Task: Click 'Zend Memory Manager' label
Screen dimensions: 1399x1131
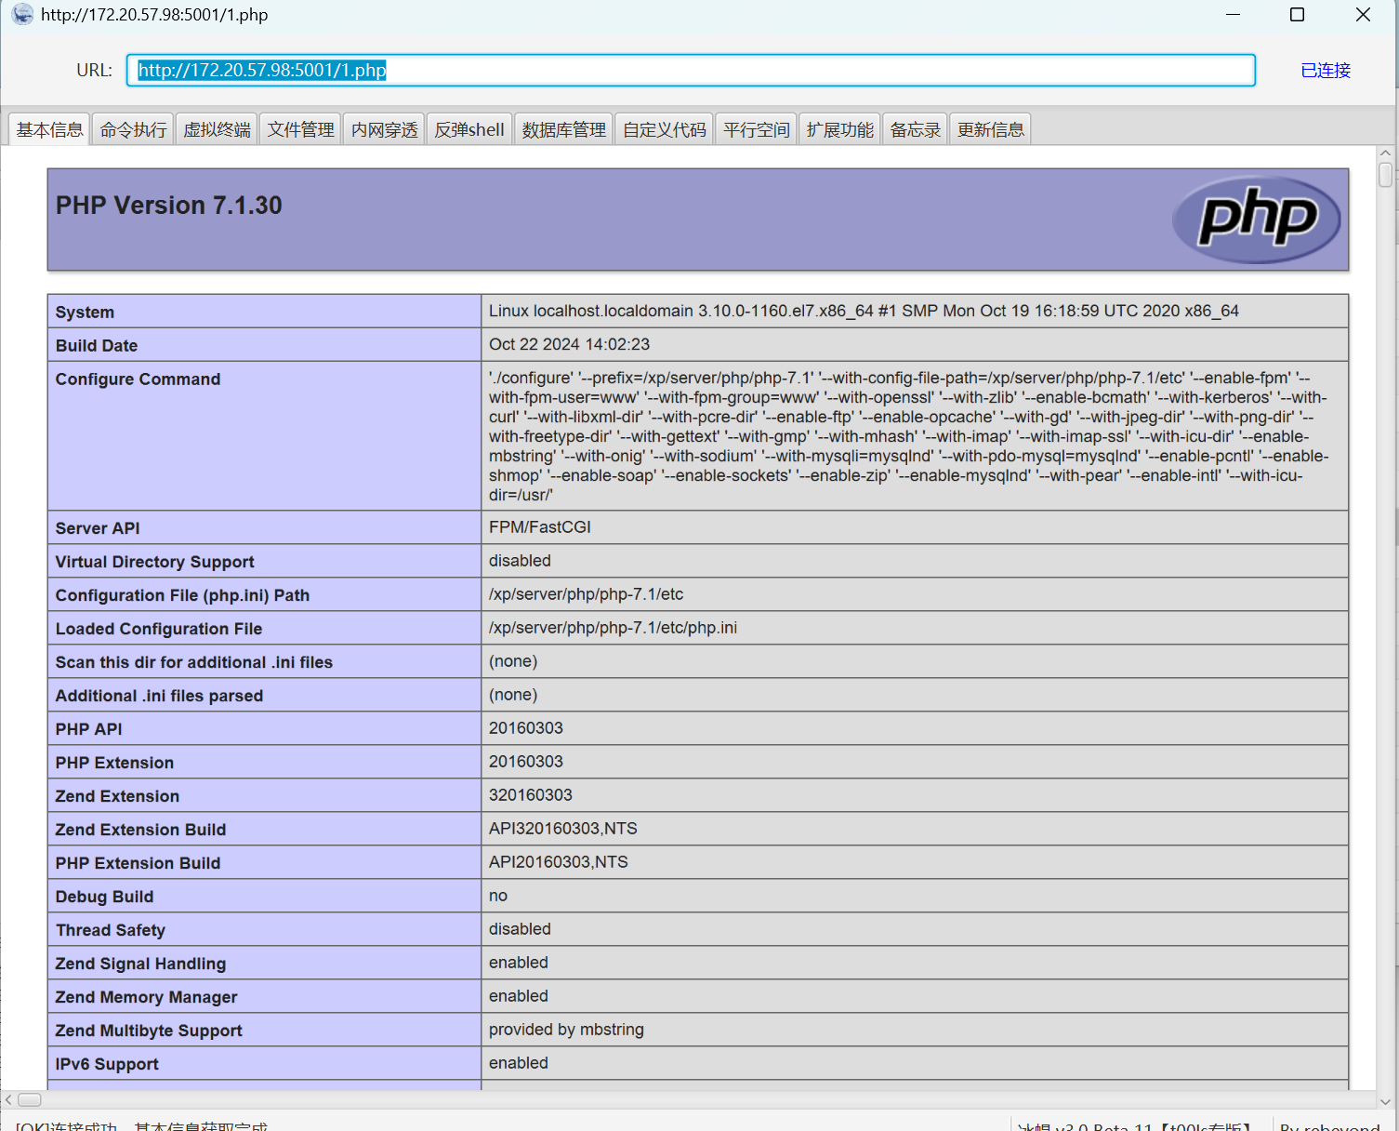Action: [x=146, y=997]
